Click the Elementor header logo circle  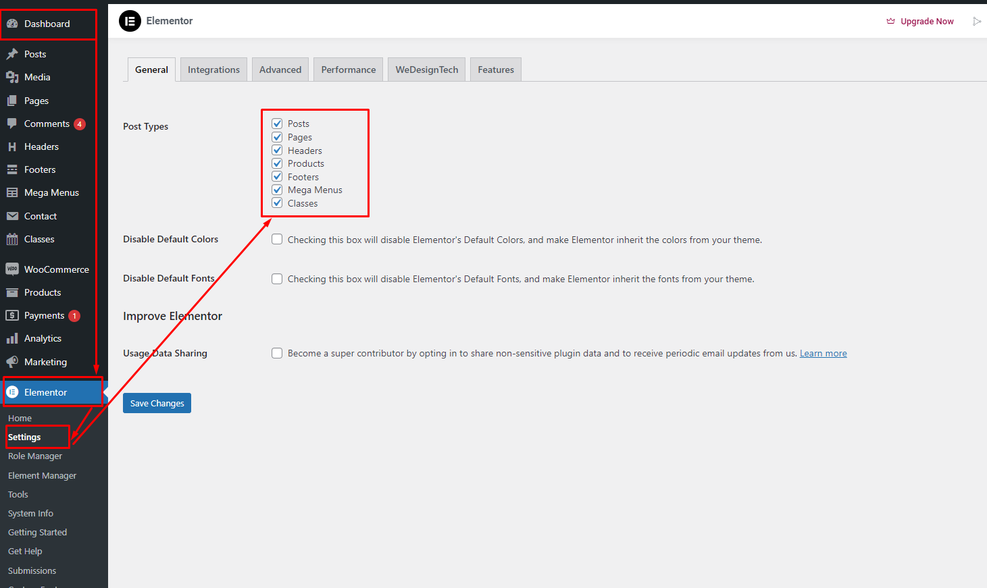pyautogui.click(x=130, y=21)
